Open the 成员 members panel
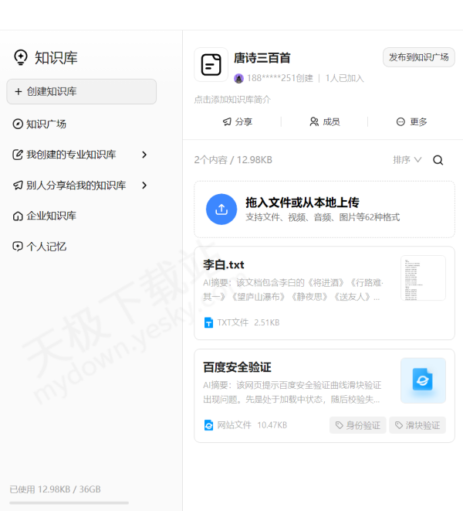 (x=324, y=121)
